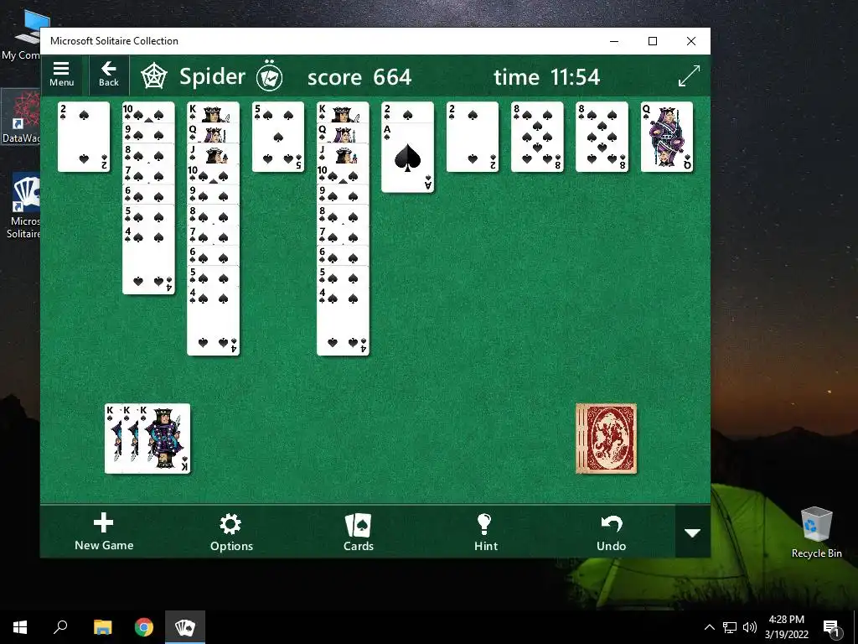Click the score 664 display
The image size is (858, 644).
[x=359, y=77]
